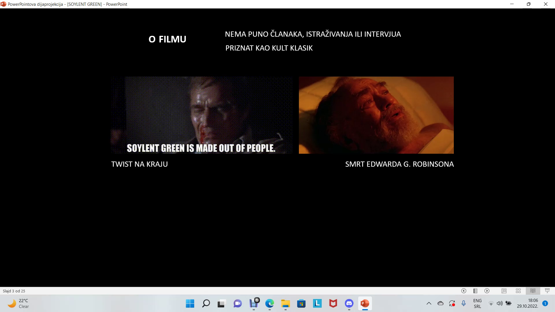Screen dimensions: 555x312
Task: Switch to Slide Sorter view icon
Action: coord(518,291)
